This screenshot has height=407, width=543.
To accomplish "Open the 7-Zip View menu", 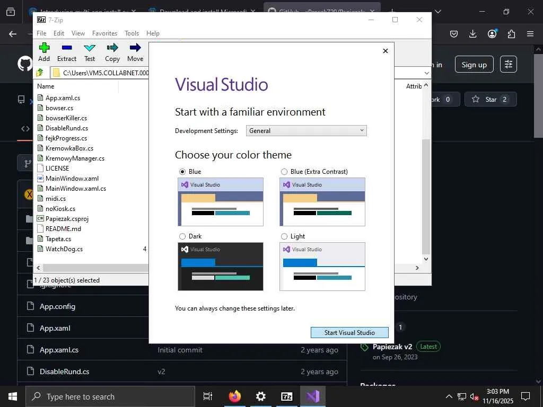I will click(x=78, y=33).
